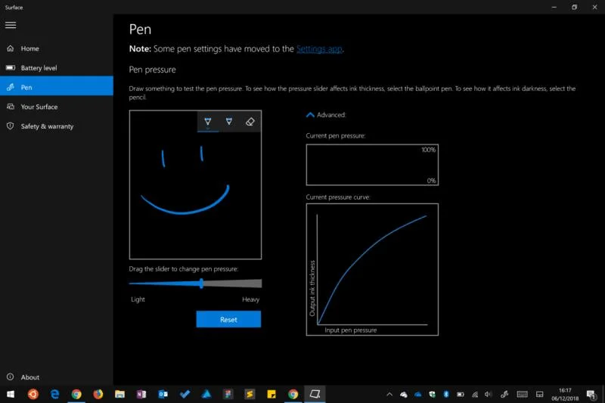Click the Your Surface device icon

pos(11,107)
